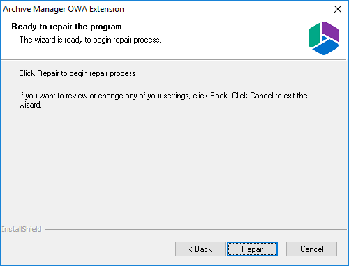The height and width of the screenshot is (266, 349).
Task: Click the word 'wizard.' in the paragraph's last line
Action: pyautogui.click(x=30, y=105)
